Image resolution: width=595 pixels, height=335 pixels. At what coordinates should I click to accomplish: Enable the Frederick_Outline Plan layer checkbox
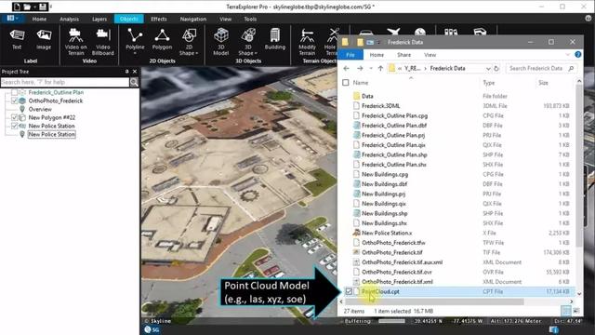point(15,92)
